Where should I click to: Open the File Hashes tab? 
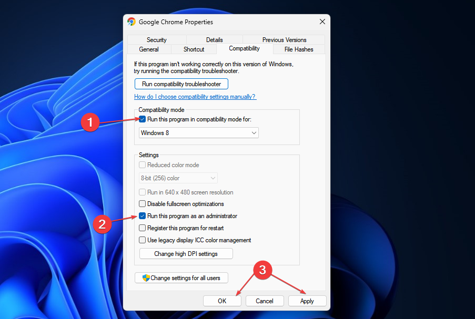[299, 49]
